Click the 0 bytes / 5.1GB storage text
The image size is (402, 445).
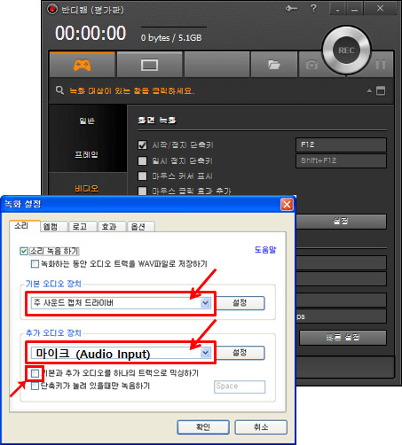(171, 38)
